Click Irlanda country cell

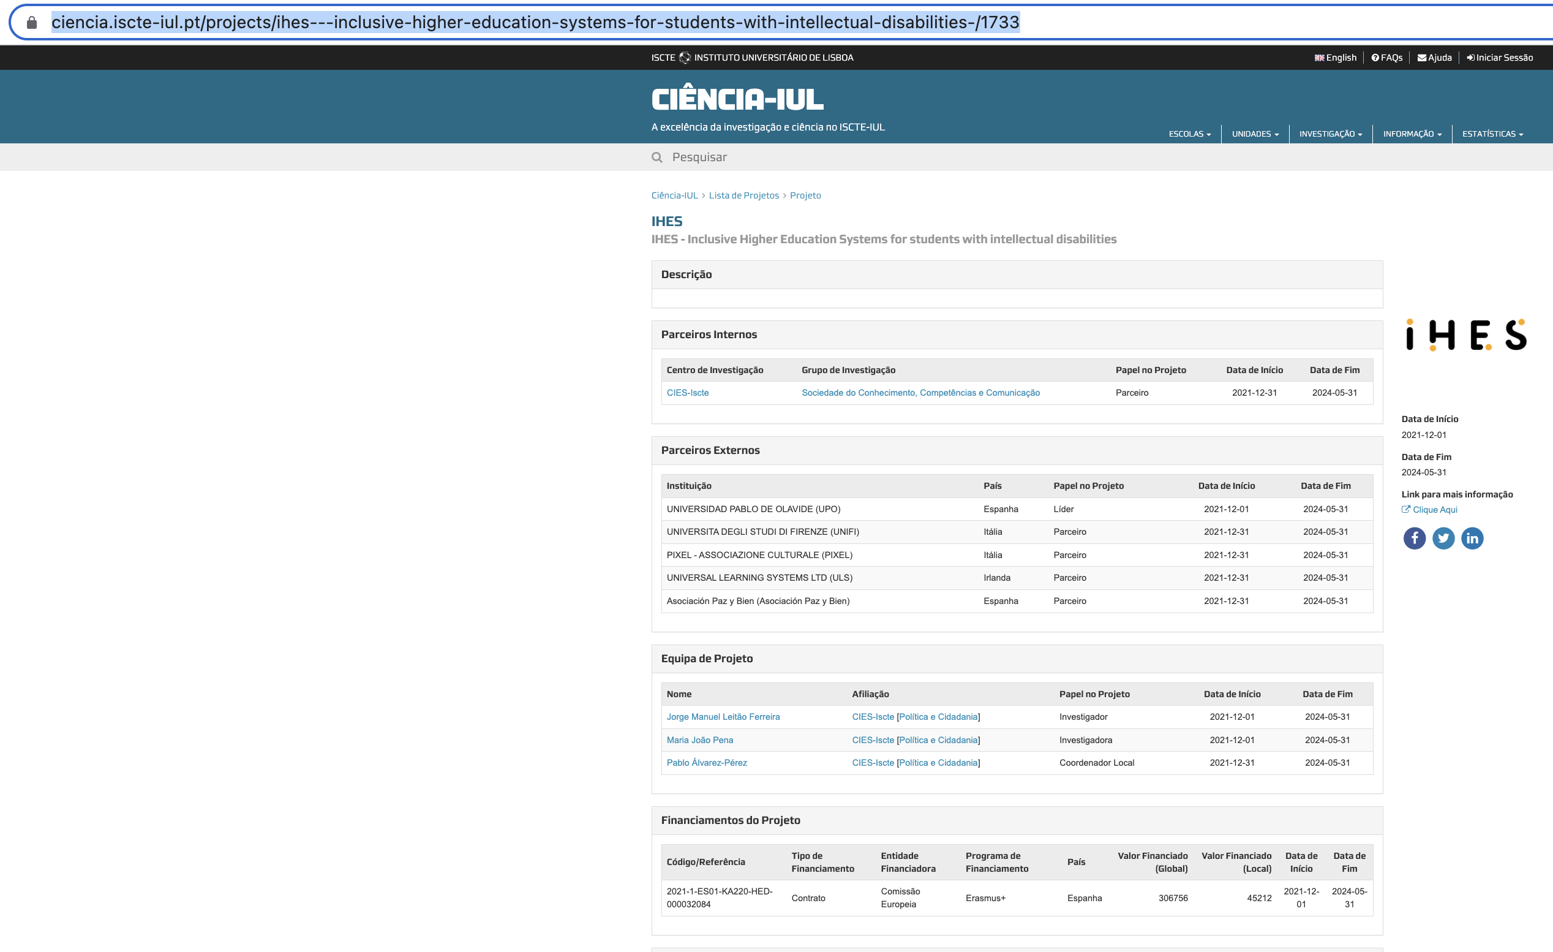click(x=996, y=578)
